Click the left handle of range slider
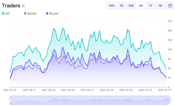Screen dimensions: 175x106 click(x=10, y=100)
